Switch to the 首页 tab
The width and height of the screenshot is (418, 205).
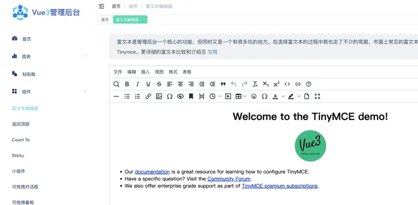[104, 20]
